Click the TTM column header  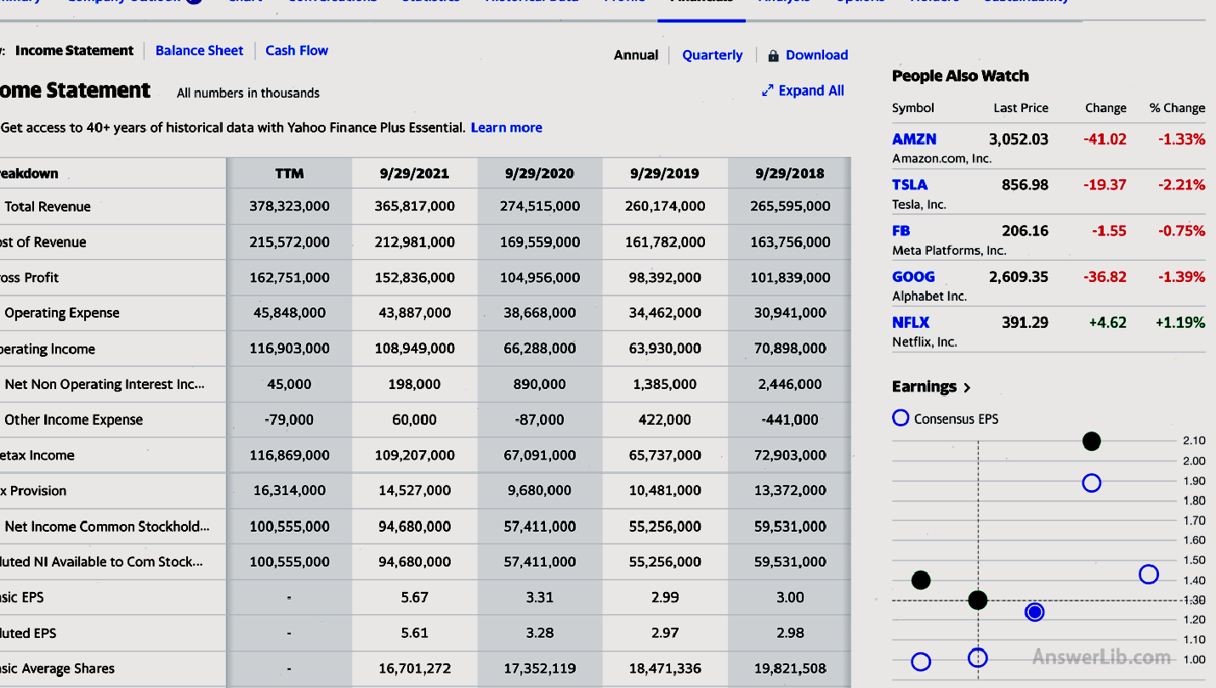pyautogui.click(x=289, y=173)
